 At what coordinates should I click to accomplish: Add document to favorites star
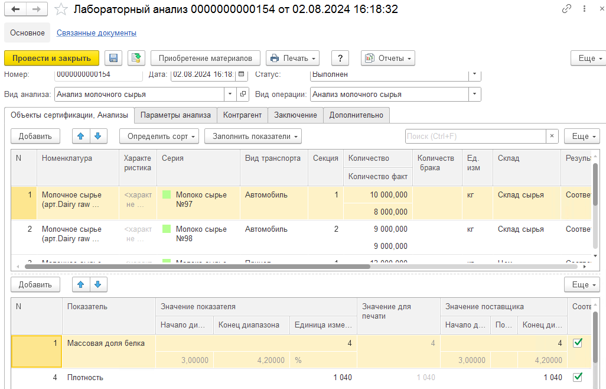click(x=61, y=9)
